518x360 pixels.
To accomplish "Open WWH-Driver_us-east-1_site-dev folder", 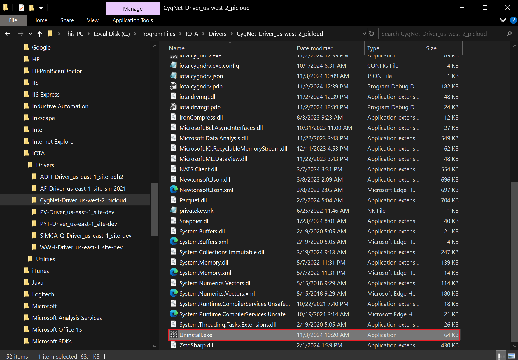I will pos(81,247).
